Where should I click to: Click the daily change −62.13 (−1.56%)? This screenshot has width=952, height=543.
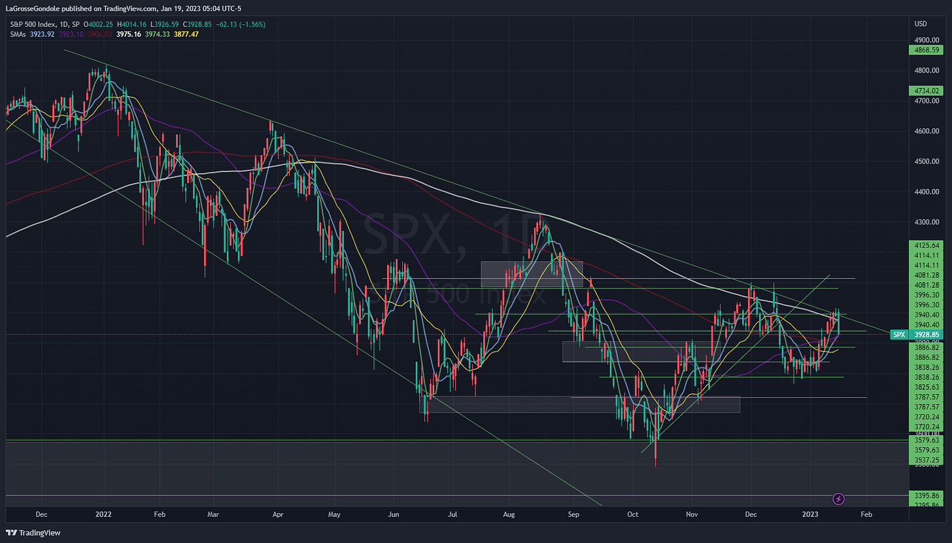pyautogui.click(x=241, y=24)
